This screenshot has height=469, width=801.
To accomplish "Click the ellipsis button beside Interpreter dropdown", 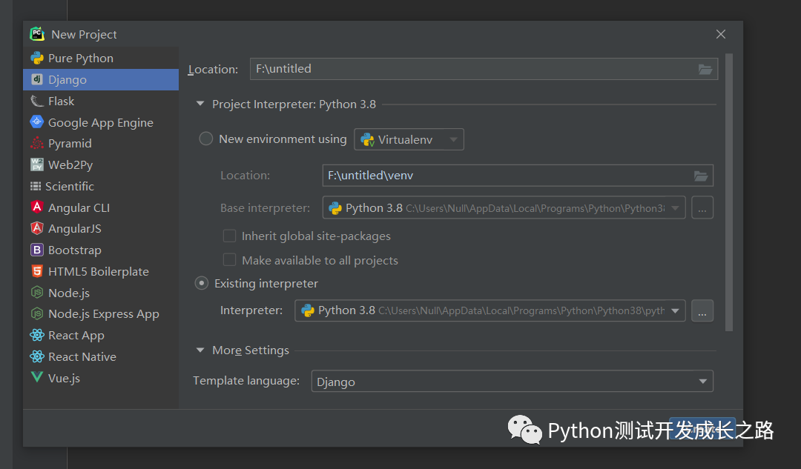I will [x=702, y=311].
